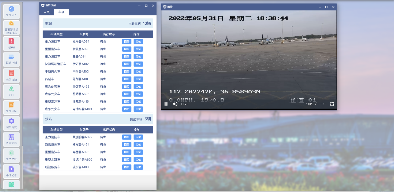The image size is (394, 192).
Task: Select the 后勤破拆车 vehicle type cell
Action: (x=53, y=167)
